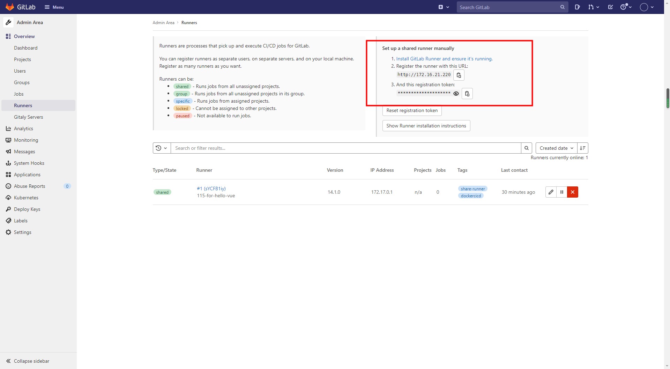Click the Kubernetes icon in sidebar
Screen dimensions: 670x369
(8, 198)
